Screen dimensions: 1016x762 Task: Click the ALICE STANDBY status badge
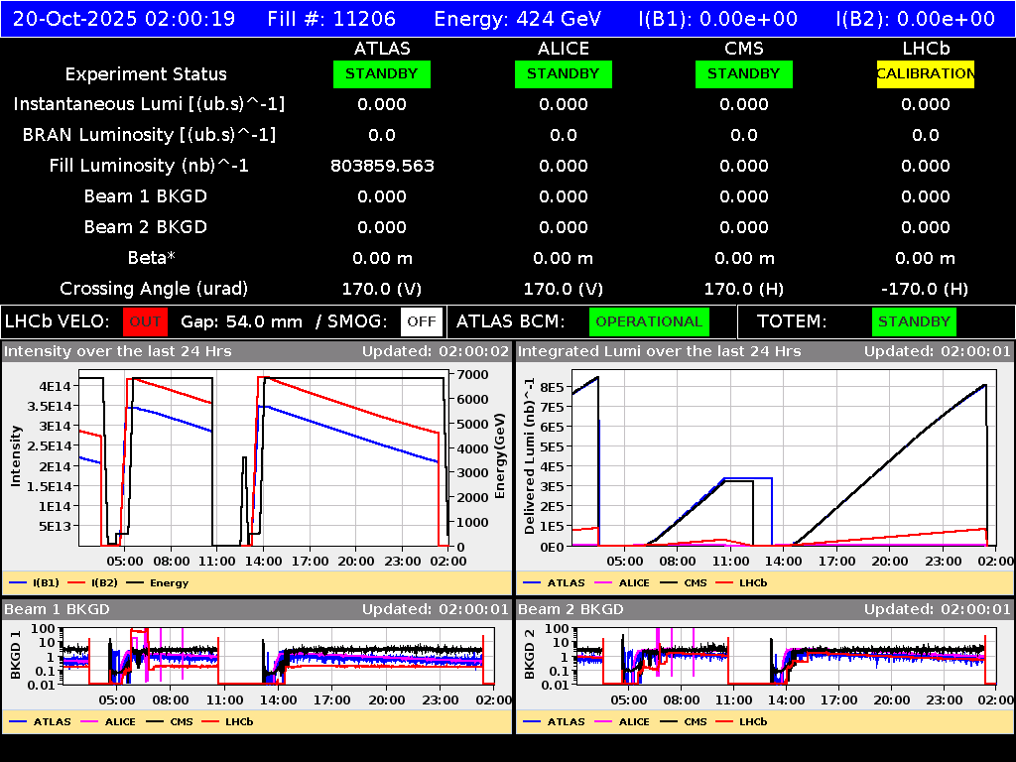pos(563,73)
